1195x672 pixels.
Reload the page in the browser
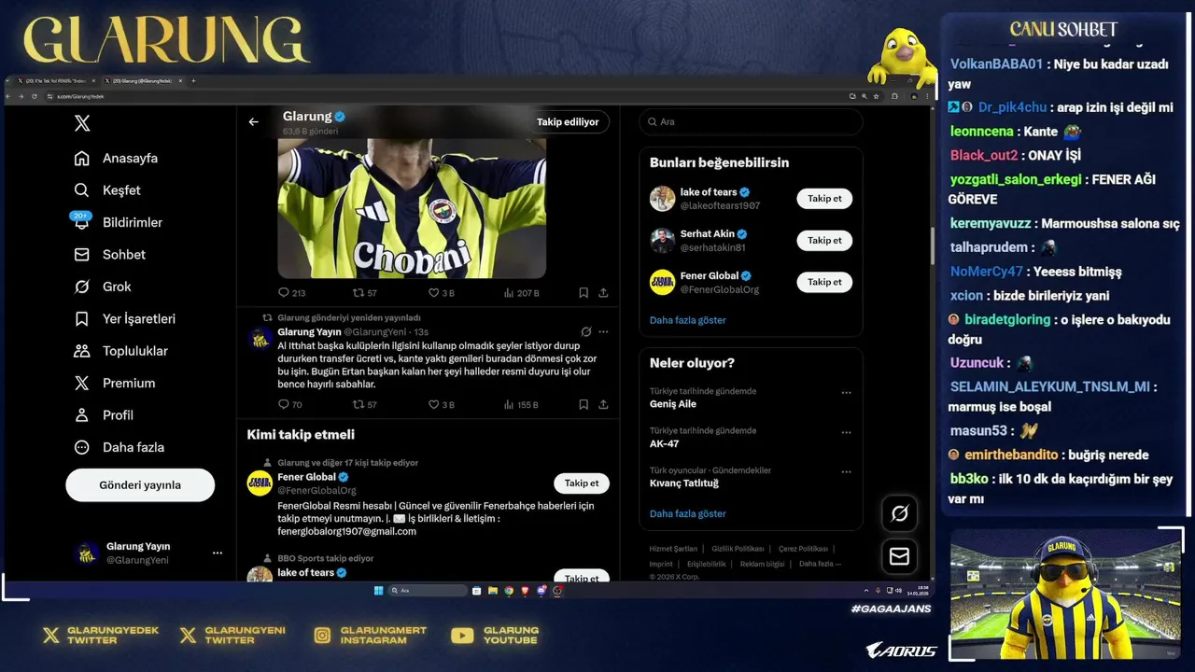(x=35, y=96)
